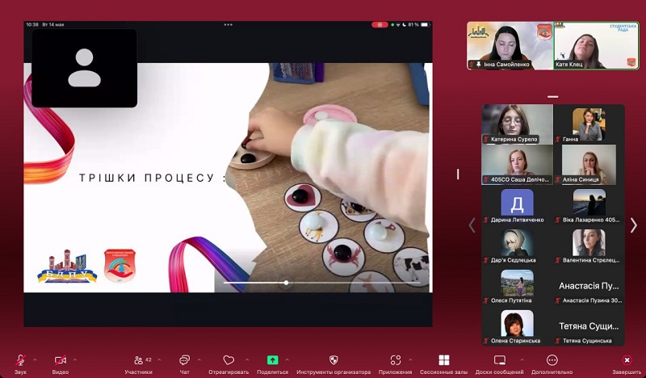
Task: Expand audio options arrow next to Звук
Action: click(35, 359)
